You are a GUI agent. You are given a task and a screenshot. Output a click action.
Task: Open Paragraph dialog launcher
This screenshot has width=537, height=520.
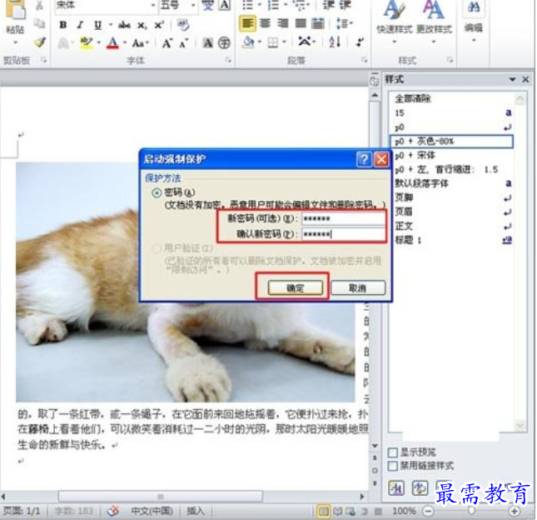tap(364, 60)
